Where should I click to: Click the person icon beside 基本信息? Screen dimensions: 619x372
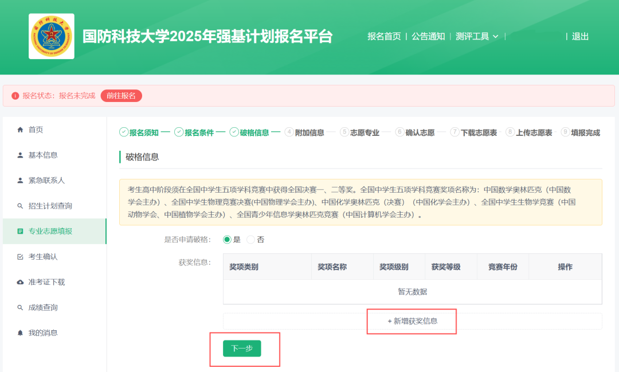20,155
